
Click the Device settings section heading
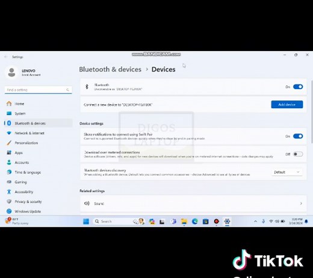click(x=91, y=123)
